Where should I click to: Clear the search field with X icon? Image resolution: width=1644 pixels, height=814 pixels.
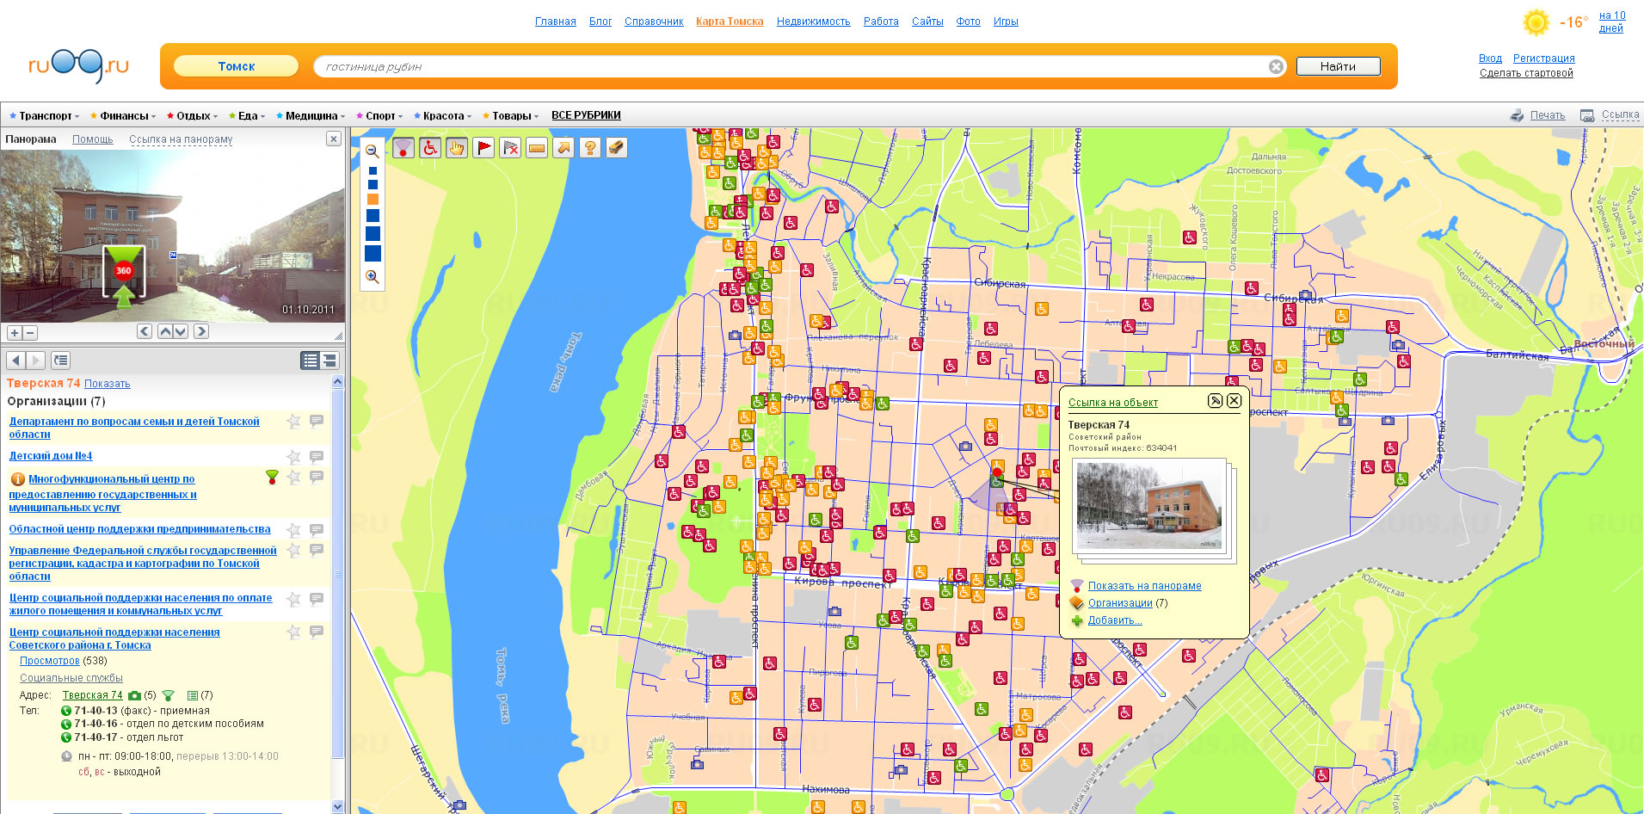click(x=1276, y=66)
